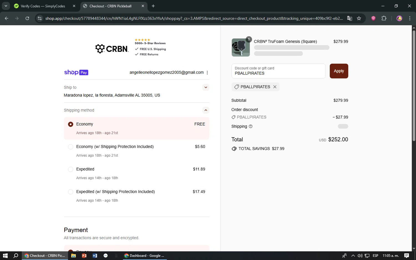Screen dimensions: 416x260
Task: Open a new browser tab
Action: coord(153,6)
